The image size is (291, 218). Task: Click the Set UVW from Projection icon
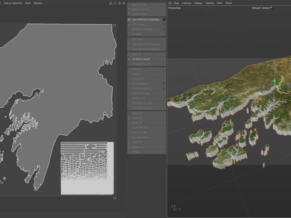(x=129, y=19)
